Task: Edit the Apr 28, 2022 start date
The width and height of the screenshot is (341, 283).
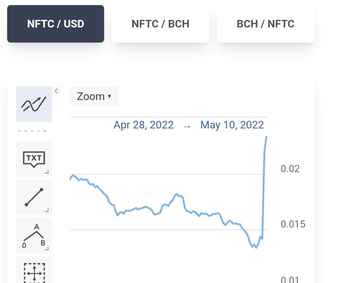Action: pos(144,125)
